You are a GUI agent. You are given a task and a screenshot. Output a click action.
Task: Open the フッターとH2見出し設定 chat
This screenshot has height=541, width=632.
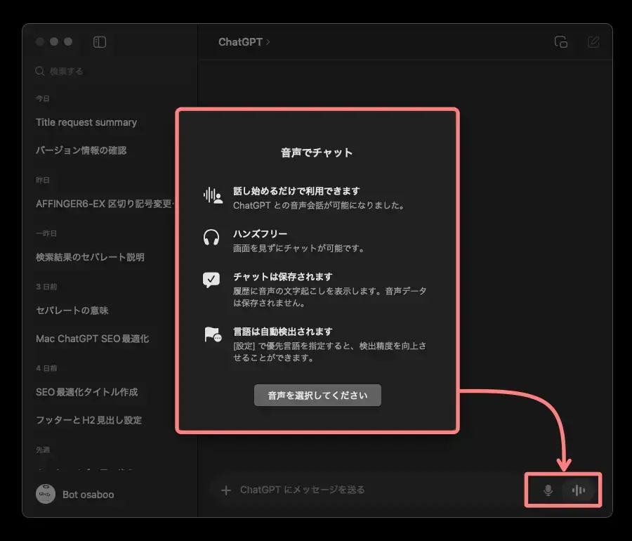tap(88, 420)
